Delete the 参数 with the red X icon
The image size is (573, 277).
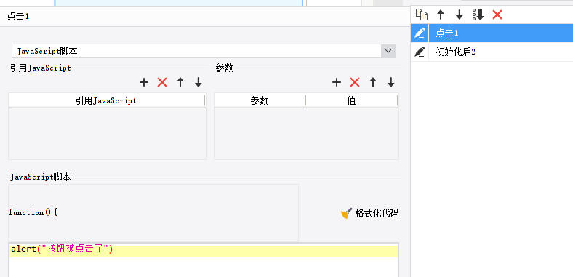click(355, 83)
